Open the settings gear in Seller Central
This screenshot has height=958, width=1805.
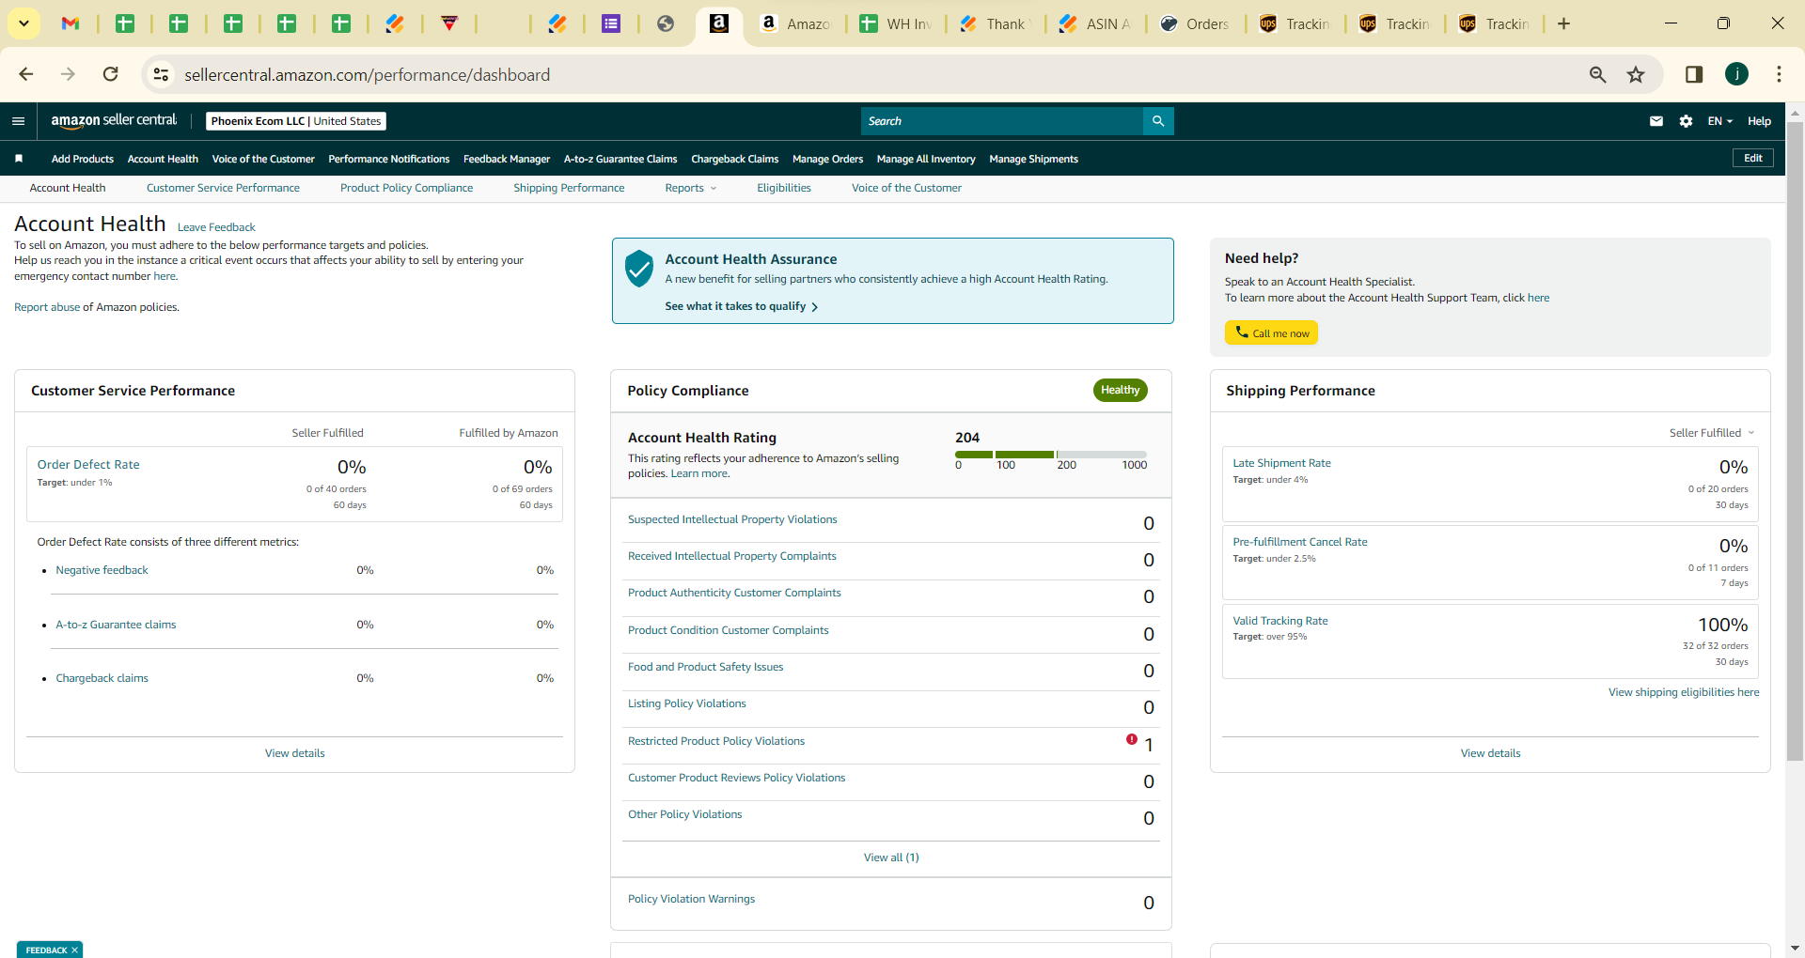(1686, 121)
